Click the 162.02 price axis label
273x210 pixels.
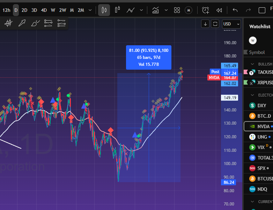(229, 83)
